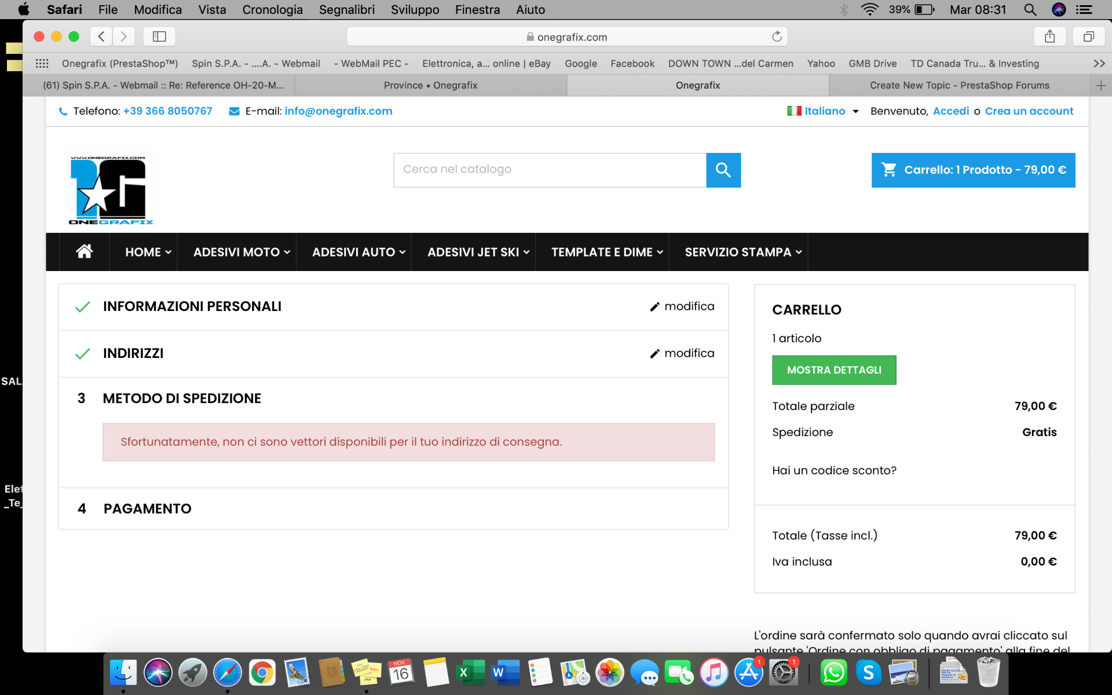1112x695 pixels.
Task: Open a new tab with plus icon
Action: (x=1100, y=85)
